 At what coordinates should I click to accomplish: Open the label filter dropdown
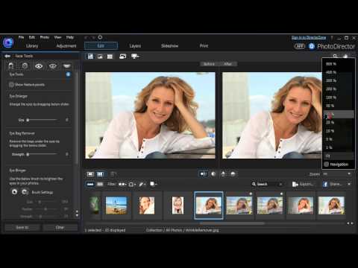(132, 184)
